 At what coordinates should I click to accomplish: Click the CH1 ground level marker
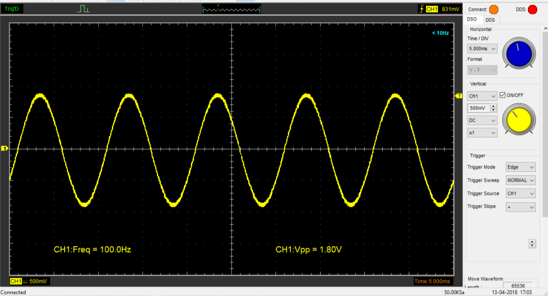(4, 149)
